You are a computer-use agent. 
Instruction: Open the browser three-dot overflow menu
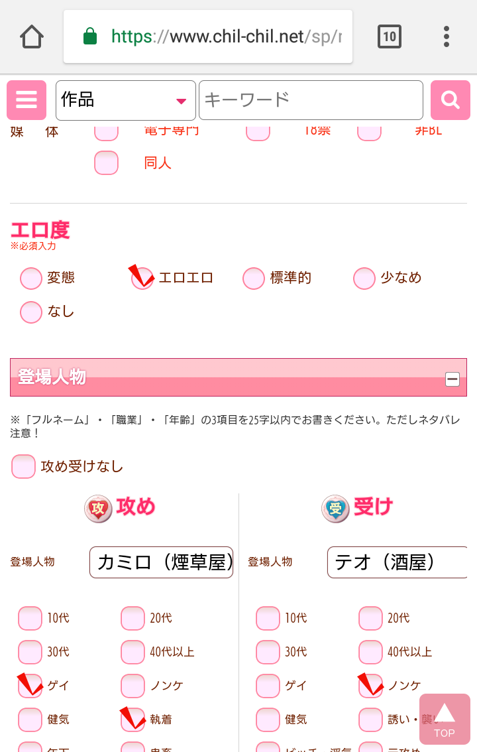point(447,36)
